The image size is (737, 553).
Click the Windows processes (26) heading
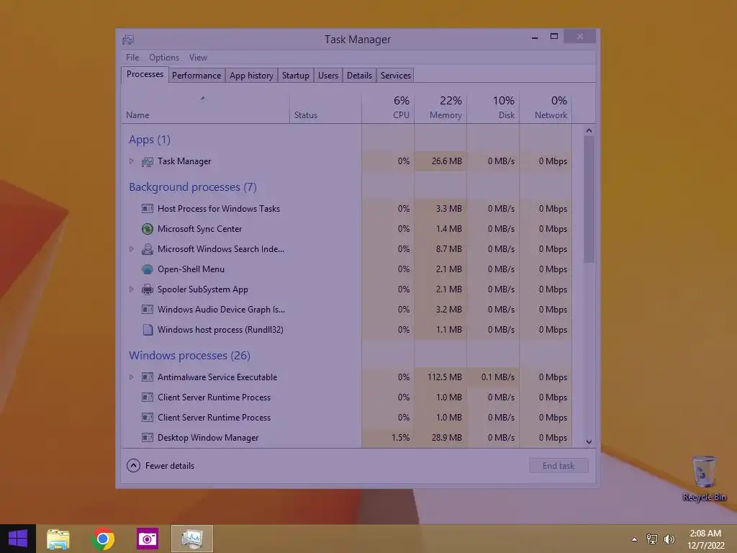pos(189,356)
